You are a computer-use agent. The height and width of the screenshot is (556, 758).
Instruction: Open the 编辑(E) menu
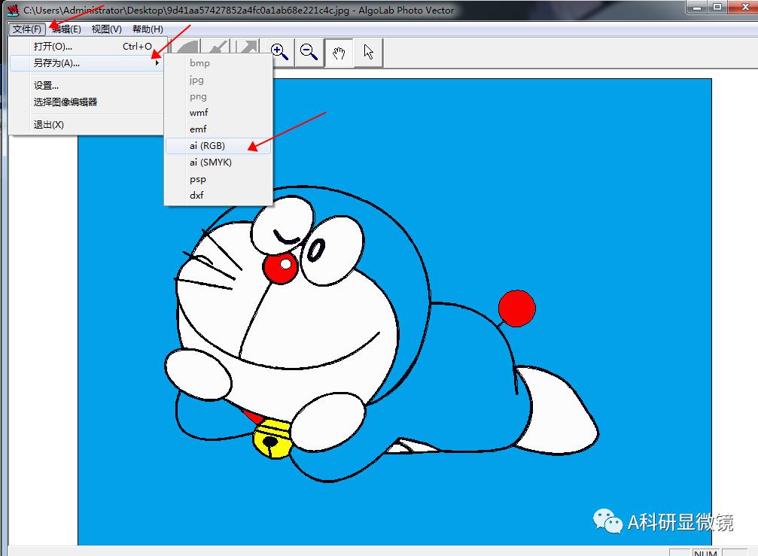(67, 29)
